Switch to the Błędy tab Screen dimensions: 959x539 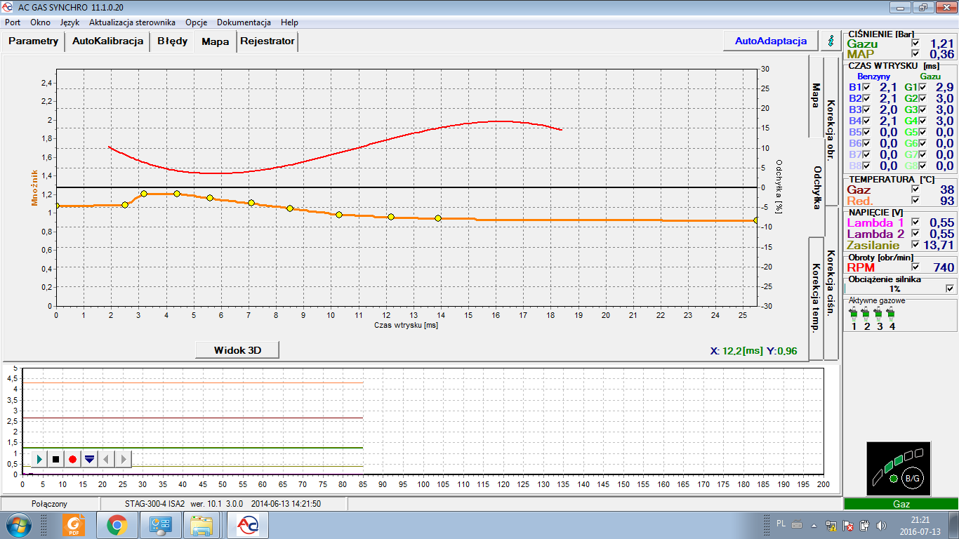pos(173,41)
